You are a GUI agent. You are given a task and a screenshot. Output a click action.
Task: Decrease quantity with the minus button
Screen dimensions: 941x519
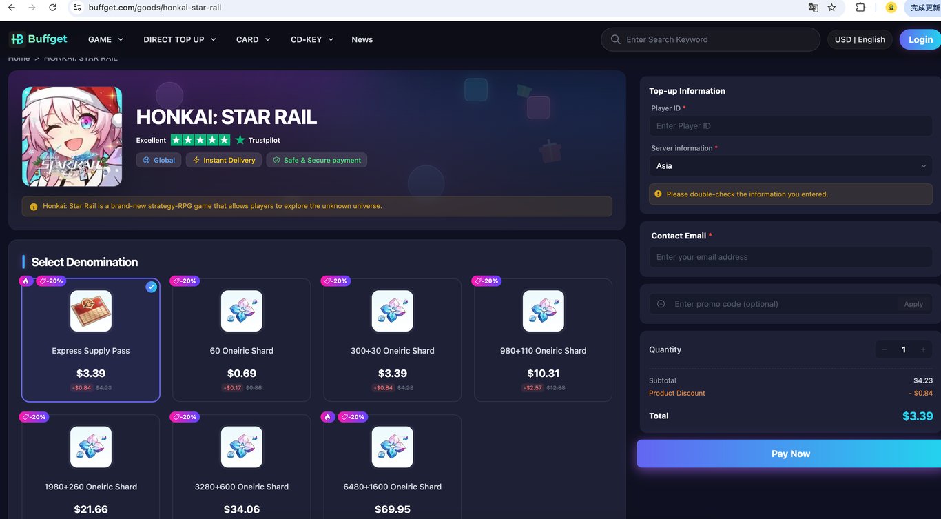pos(885,349)
